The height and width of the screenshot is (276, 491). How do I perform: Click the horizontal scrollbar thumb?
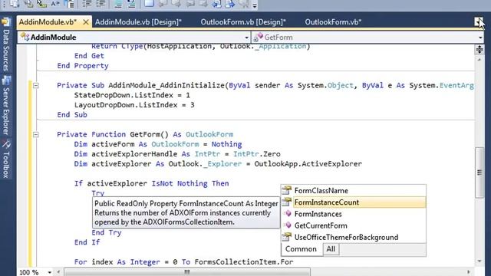click(x=187, y=272)
